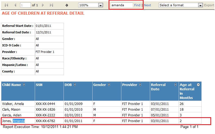Sort table by Child Name column

click(24, 85)
